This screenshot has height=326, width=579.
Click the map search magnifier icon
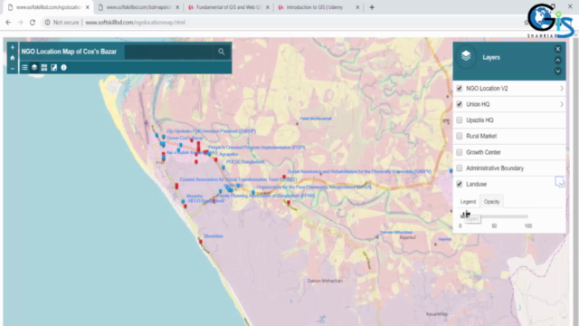click(221, 52)
